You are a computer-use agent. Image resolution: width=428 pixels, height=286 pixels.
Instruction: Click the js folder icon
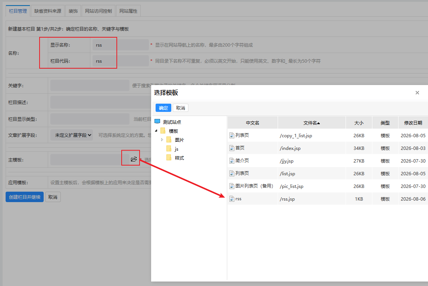pyautogui.click(x=169, y=149)
